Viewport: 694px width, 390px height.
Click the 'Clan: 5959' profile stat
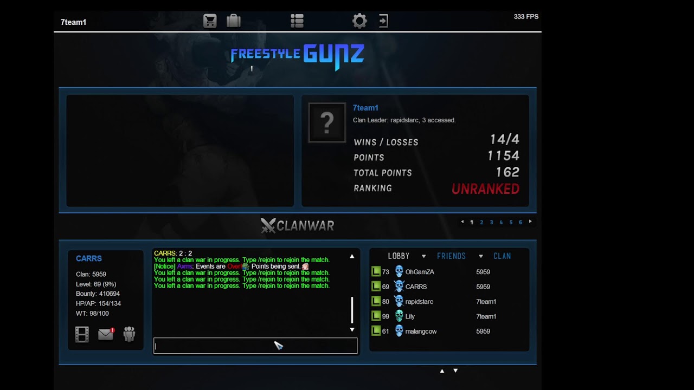pos(91,274)
